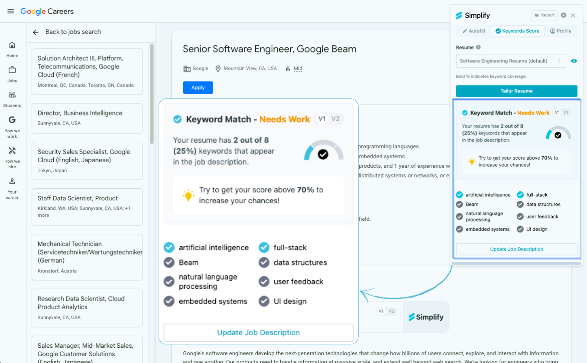Click the Google company building icon
This screenshot has width=587, height=363.
point(187,69)
